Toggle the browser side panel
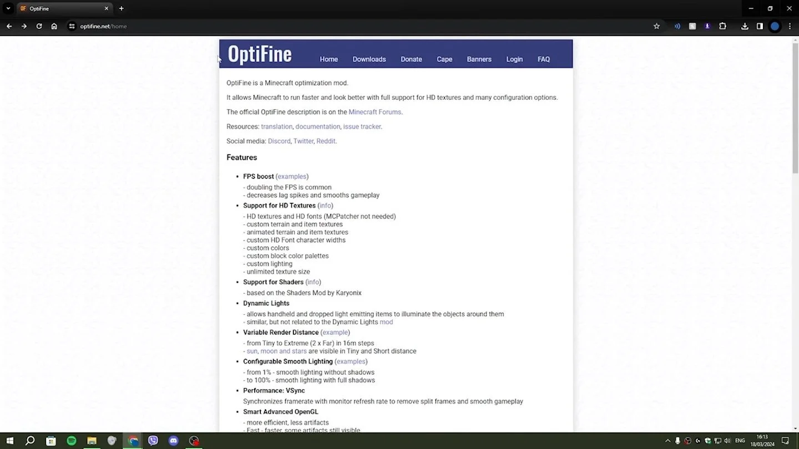Image resolution: width=799 pixels, height=449 pixels. [x=760, y=26]
